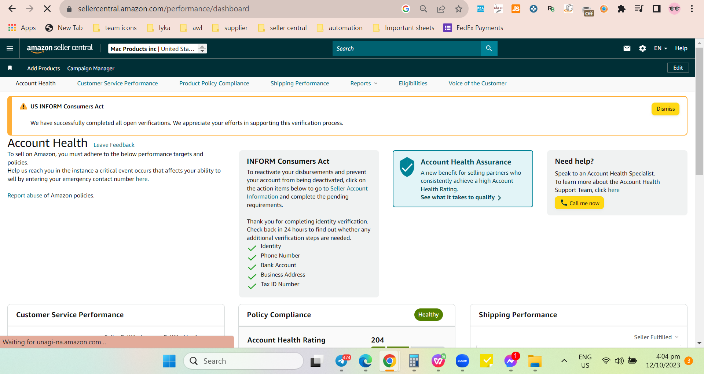Click the Seller Central search field
Screen dimensions: 704x374
pyautogui.click(x=407, y=48)
